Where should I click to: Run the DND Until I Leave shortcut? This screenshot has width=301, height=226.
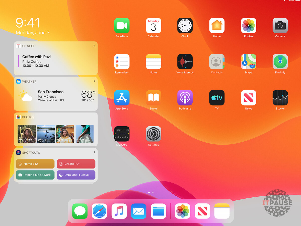tap(76, 175)
